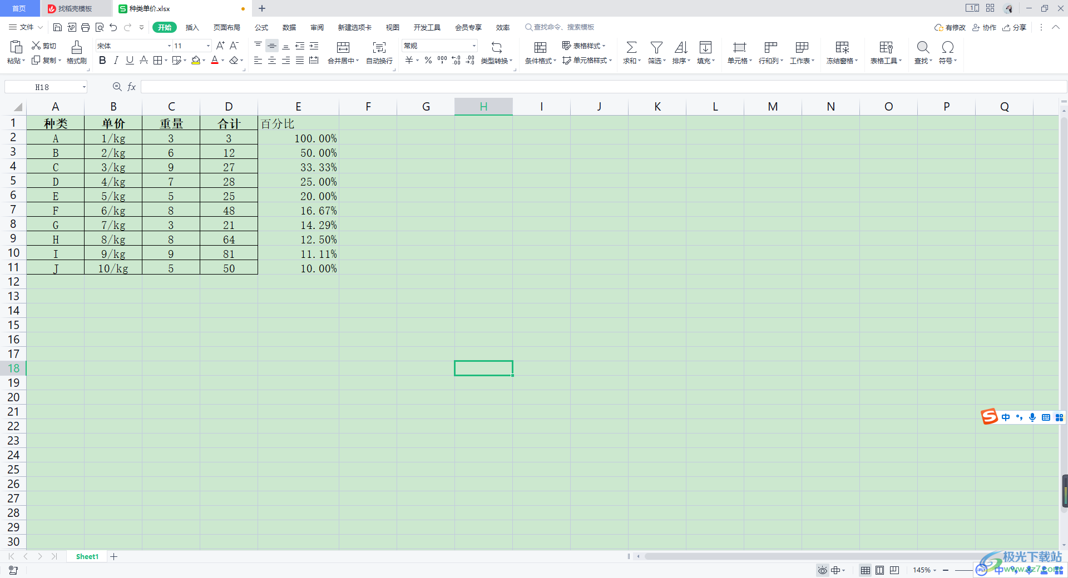
Task: Click the Type Conversion (类型转换) icon
Action: tap(496, 47)
